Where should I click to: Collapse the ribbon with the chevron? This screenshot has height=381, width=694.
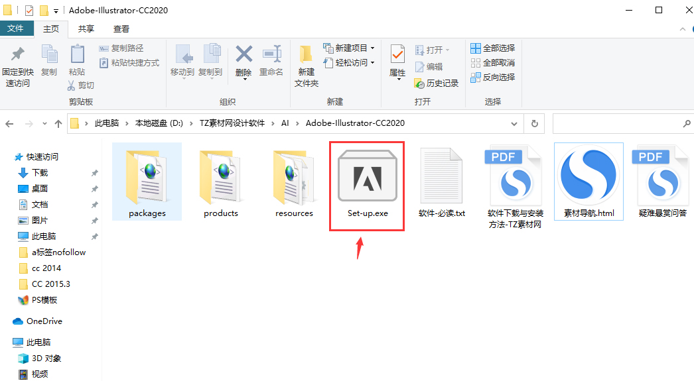click(683, 29)
